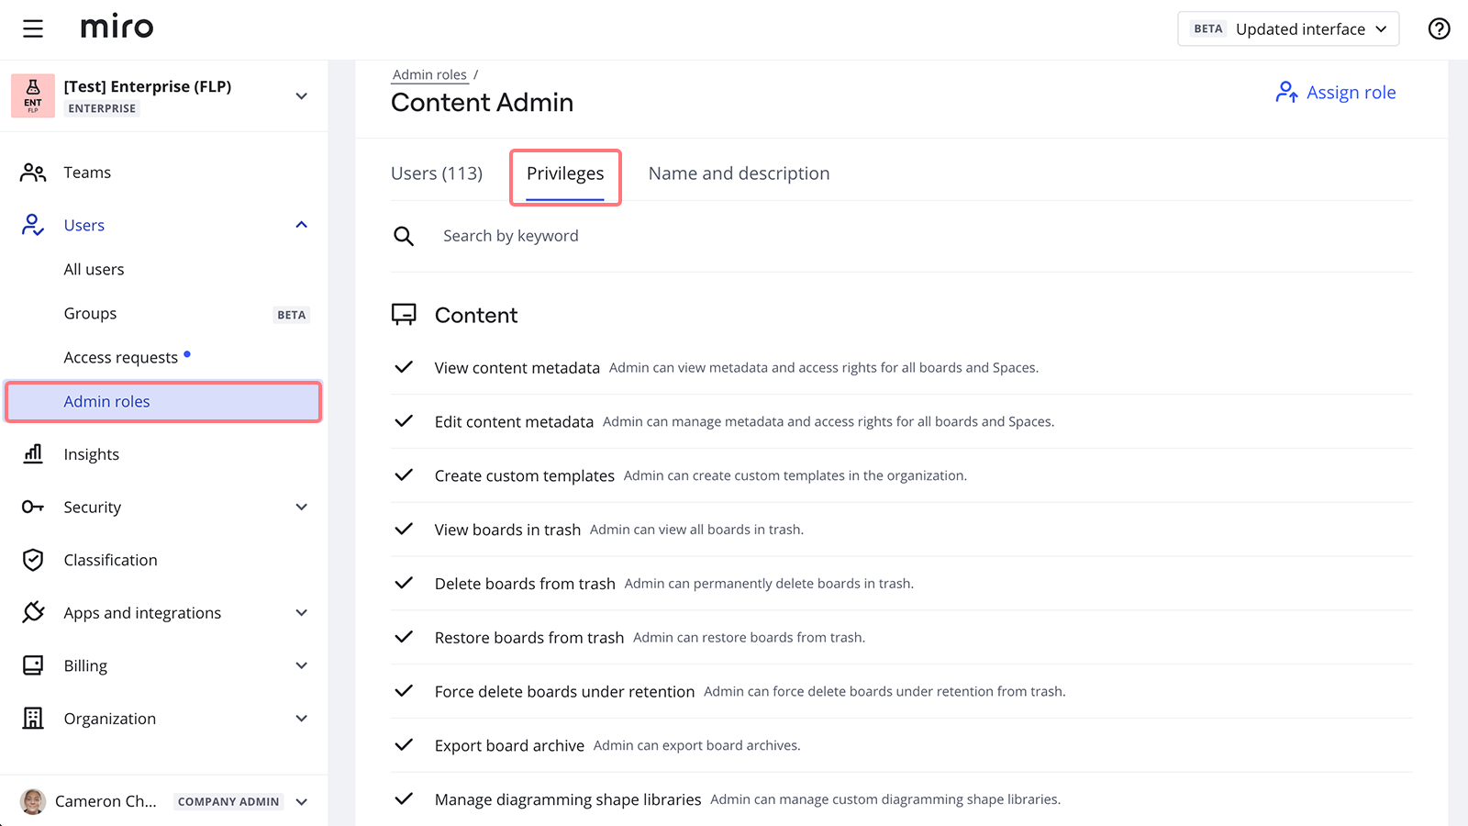Open the hamburger menu icon
Screen dimensions: 1468x826
[33, 29]
